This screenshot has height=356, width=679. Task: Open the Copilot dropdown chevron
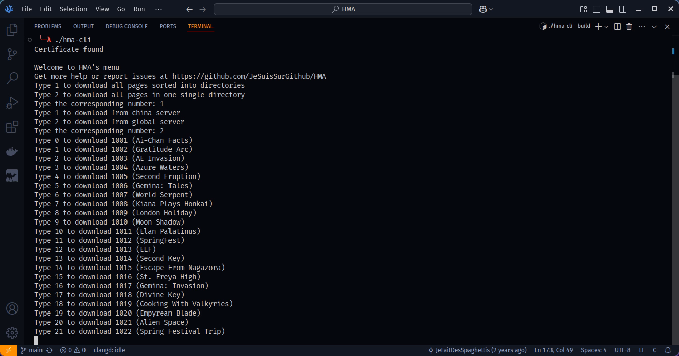[491, 9]
